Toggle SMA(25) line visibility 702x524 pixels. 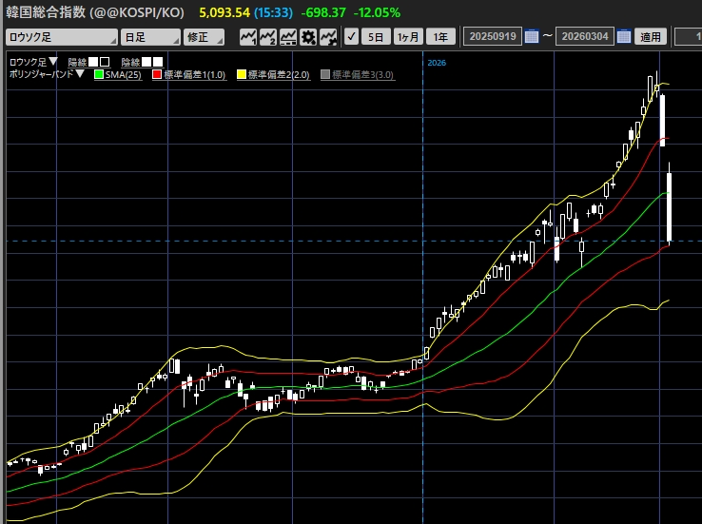click(x=118, y=75)
